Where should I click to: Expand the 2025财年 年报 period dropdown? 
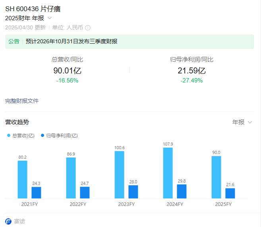(29, 18)
